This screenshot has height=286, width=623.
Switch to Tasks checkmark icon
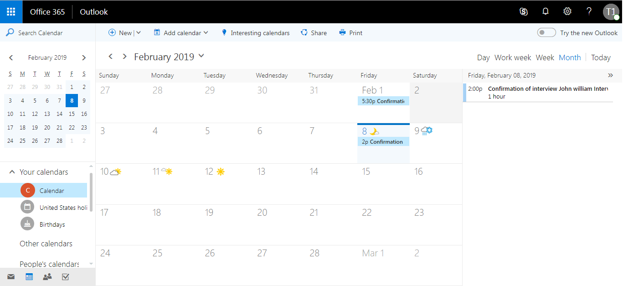65,276
